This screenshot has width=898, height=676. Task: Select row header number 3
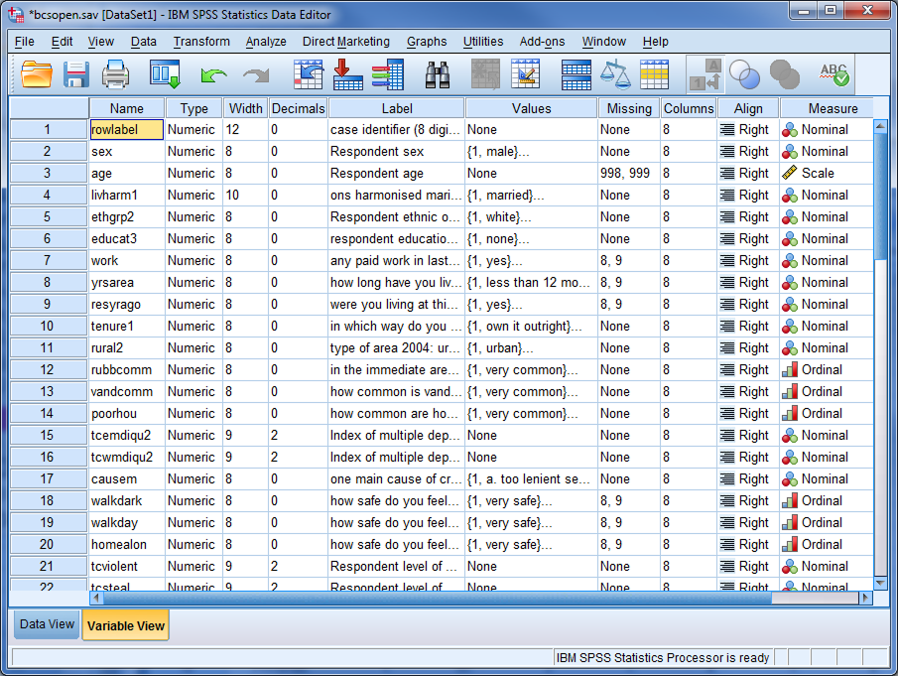click(48, 173)
